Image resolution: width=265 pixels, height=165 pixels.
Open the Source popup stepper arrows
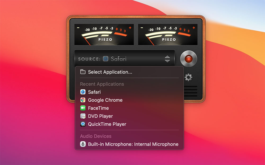click(167, 59)
